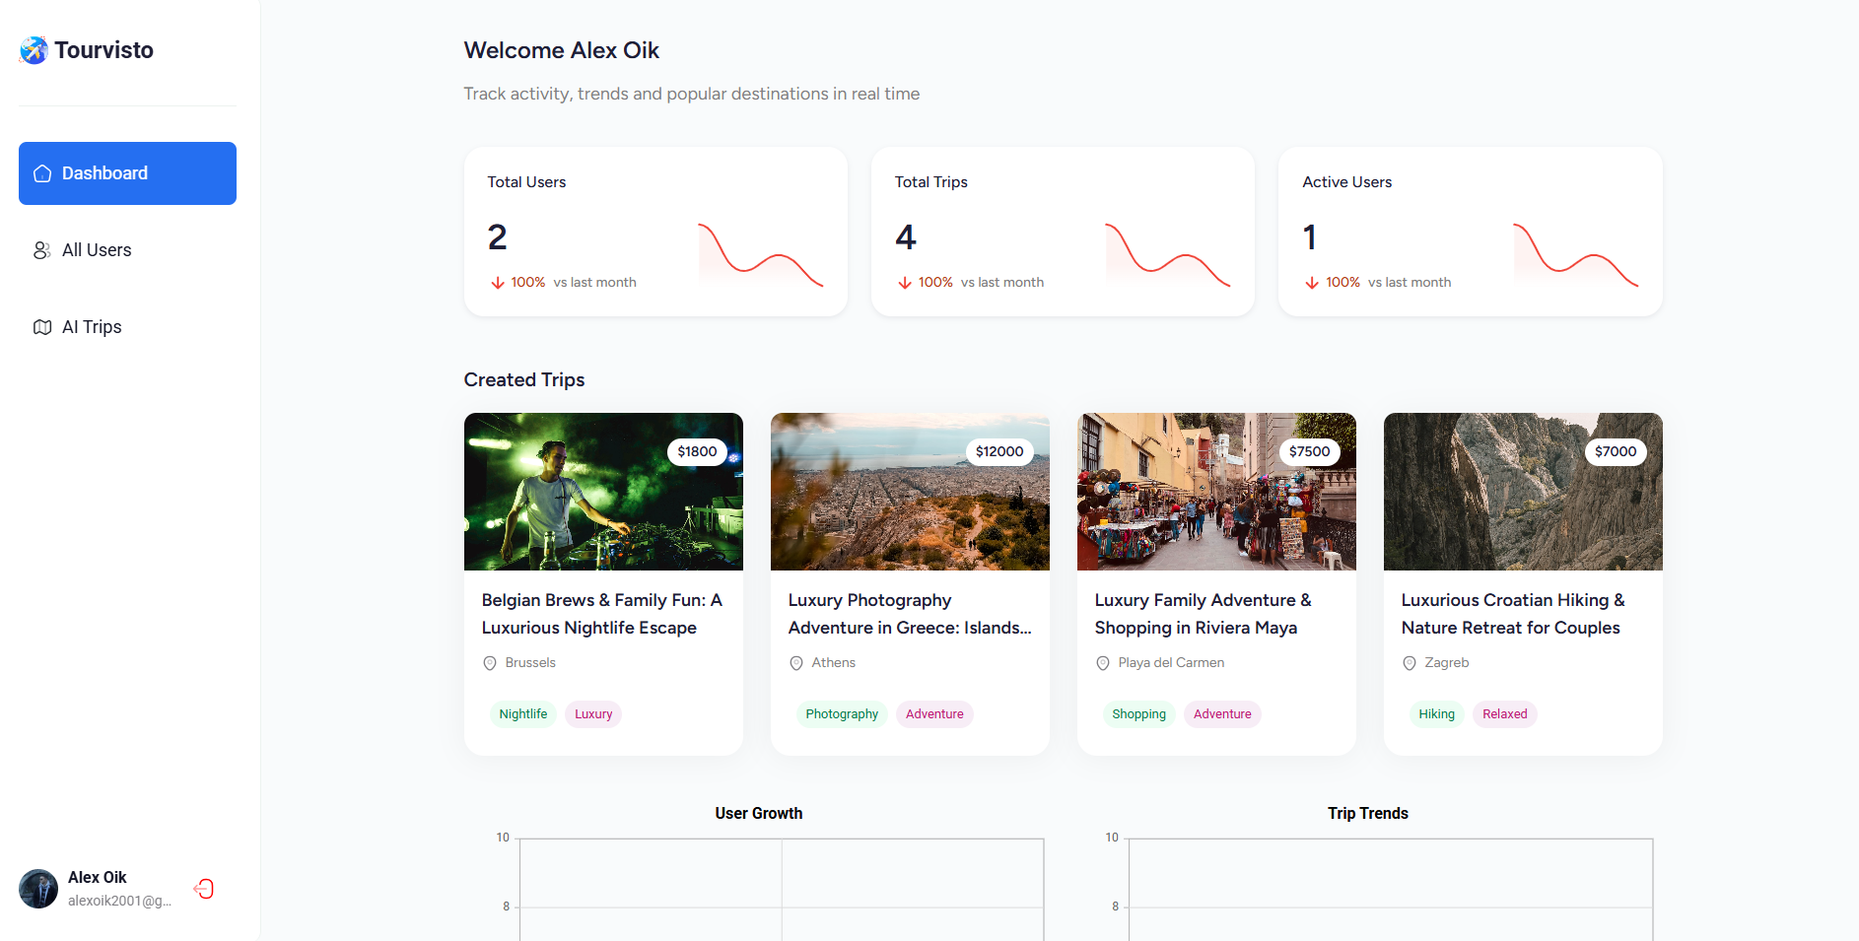The height and width of the screenshot is (941, 1859).
Task: Open the Dashboard menu item
Action: pyautogui.click(x=127, y=173)
